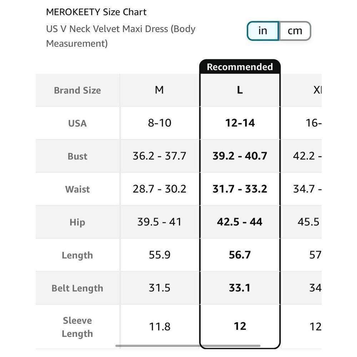
Task: Select the M brand size column header
Action: coord(159,90)
